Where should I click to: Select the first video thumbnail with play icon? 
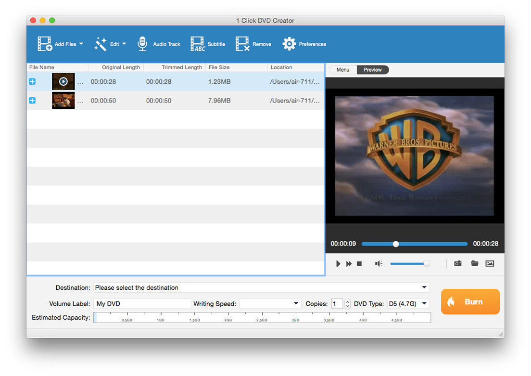63,81
